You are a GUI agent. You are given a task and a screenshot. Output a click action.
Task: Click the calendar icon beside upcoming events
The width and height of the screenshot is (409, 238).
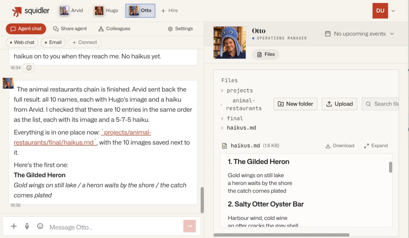(328, 34)
